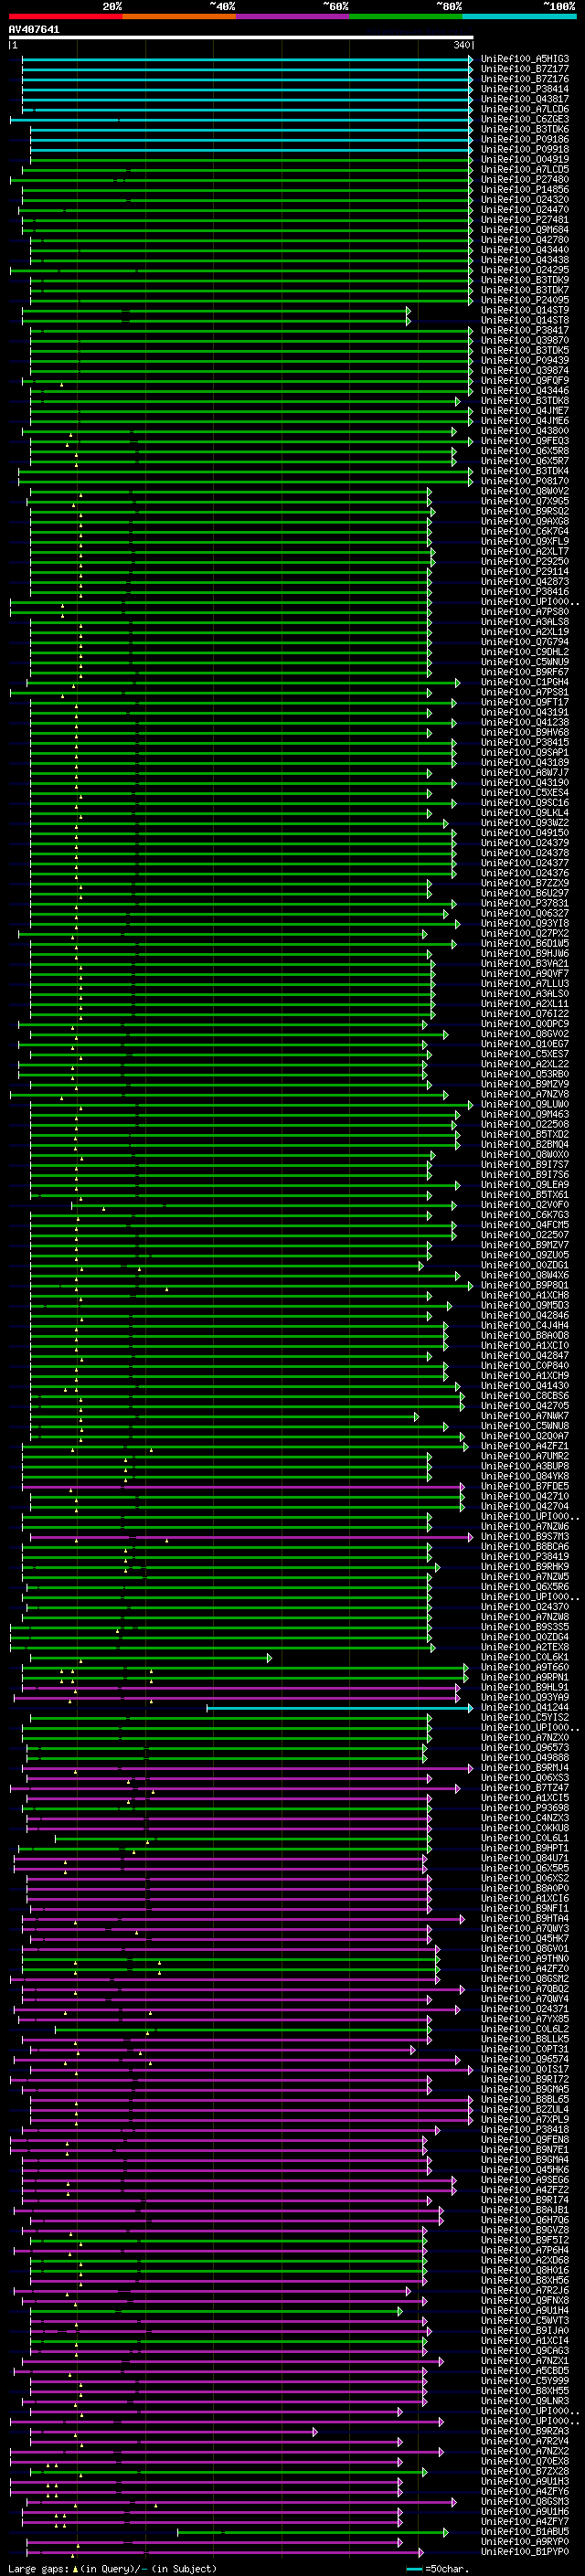Click the UniRef100_P38419 hit label

point(525,1557)
